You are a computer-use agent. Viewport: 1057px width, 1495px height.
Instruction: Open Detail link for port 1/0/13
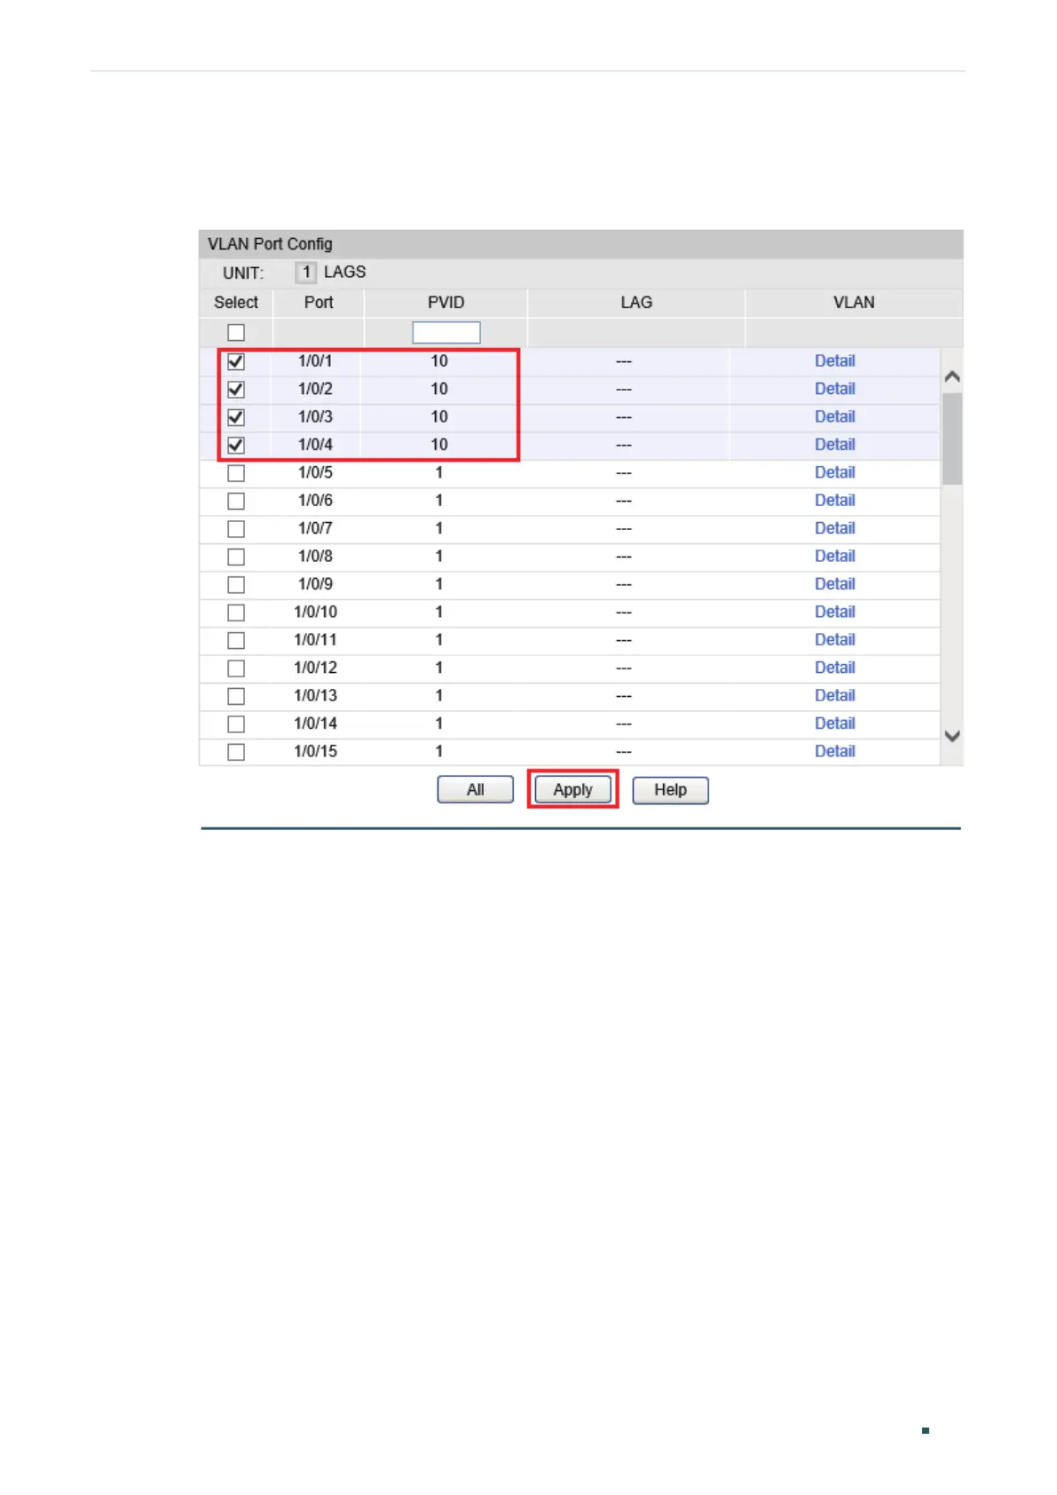point(835,695)
